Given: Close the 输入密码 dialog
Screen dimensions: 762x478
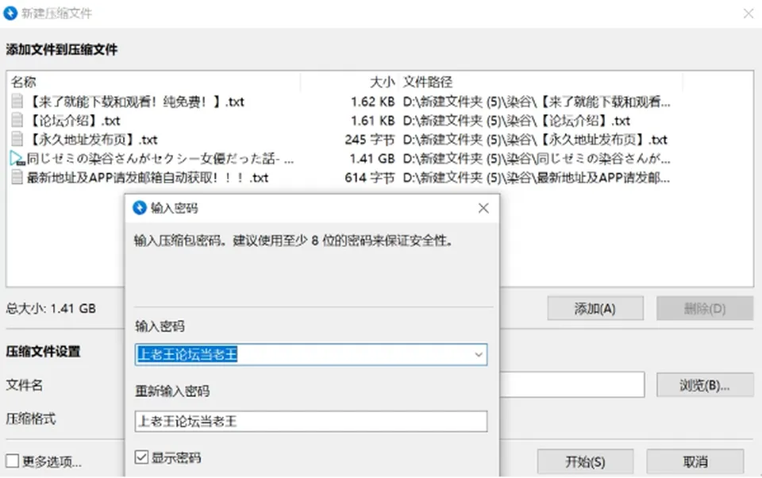Looking at the screenshot, I should pyautogui.click(x=483, y=208).
